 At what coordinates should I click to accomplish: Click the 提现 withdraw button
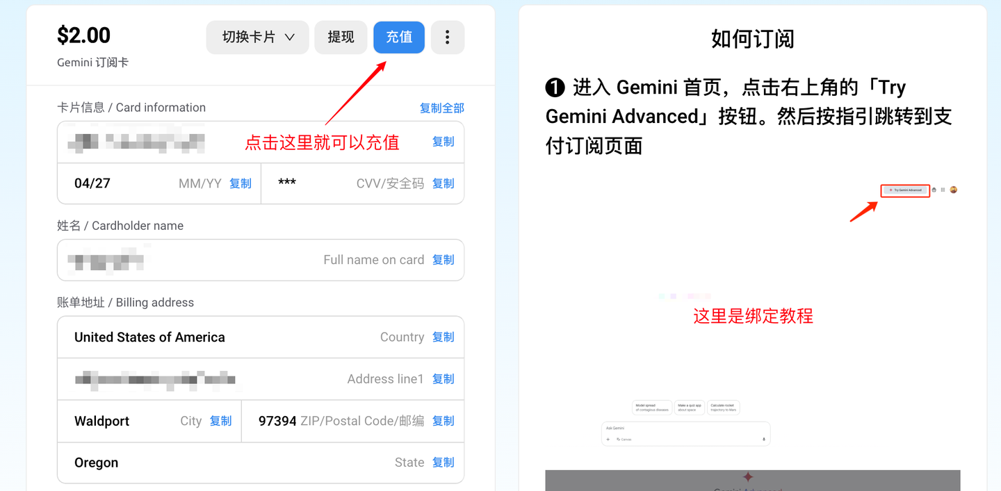coord(341,37)
